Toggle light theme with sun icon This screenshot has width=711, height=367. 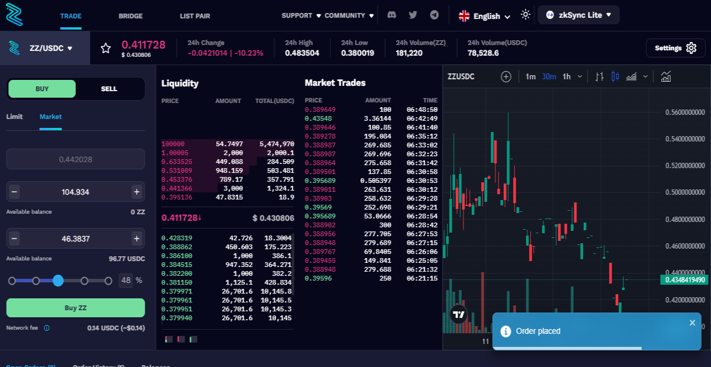[526, 15]
